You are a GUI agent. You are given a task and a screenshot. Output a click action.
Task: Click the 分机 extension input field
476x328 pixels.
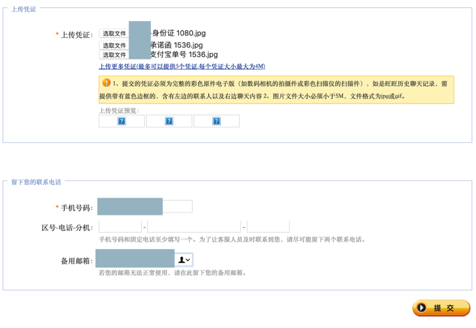[268, 227]
